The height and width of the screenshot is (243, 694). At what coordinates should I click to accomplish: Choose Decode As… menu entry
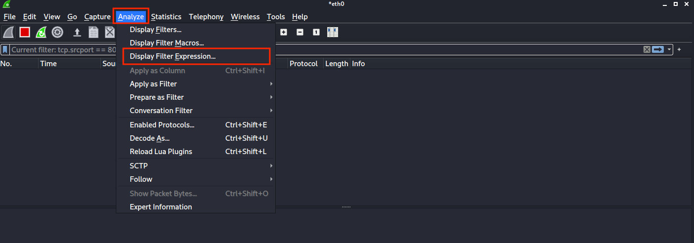point(196,138)
